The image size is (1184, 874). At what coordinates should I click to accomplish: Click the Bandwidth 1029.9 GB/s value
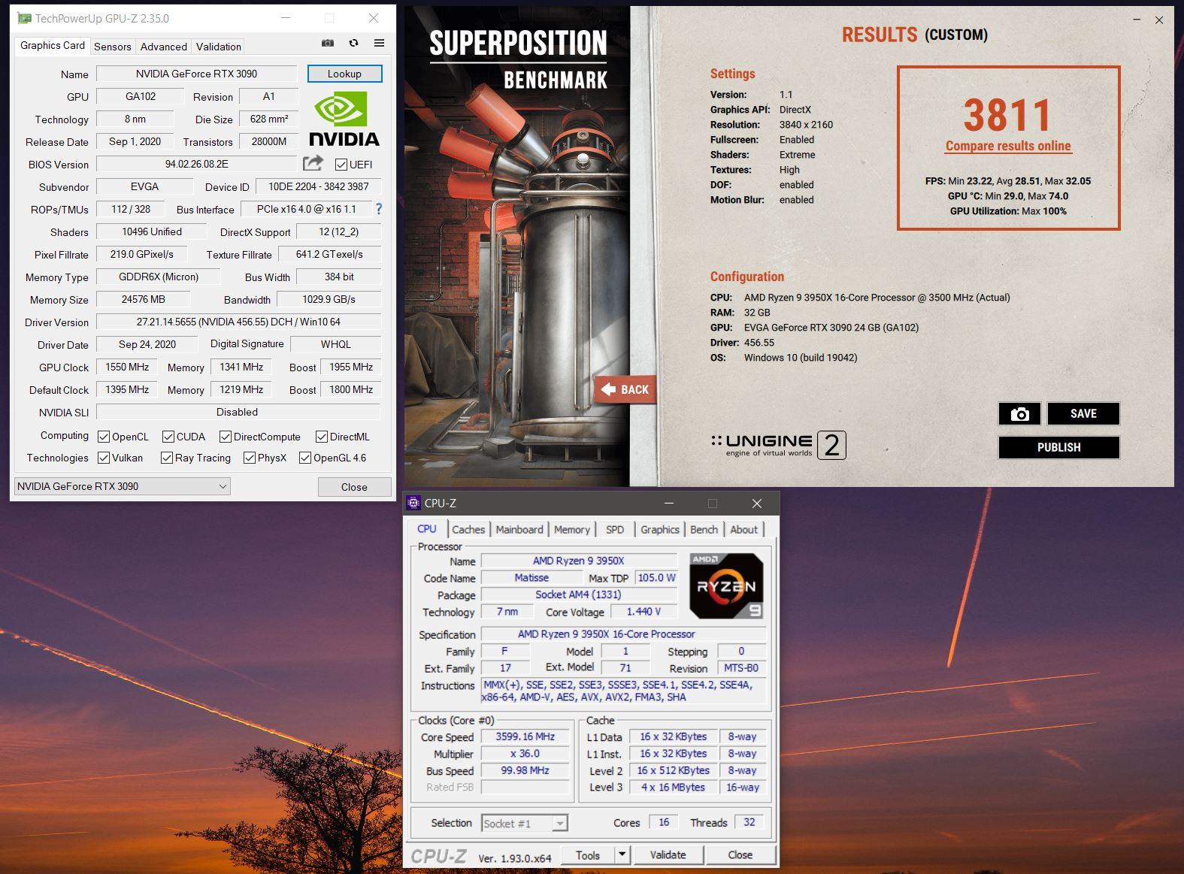329,299
